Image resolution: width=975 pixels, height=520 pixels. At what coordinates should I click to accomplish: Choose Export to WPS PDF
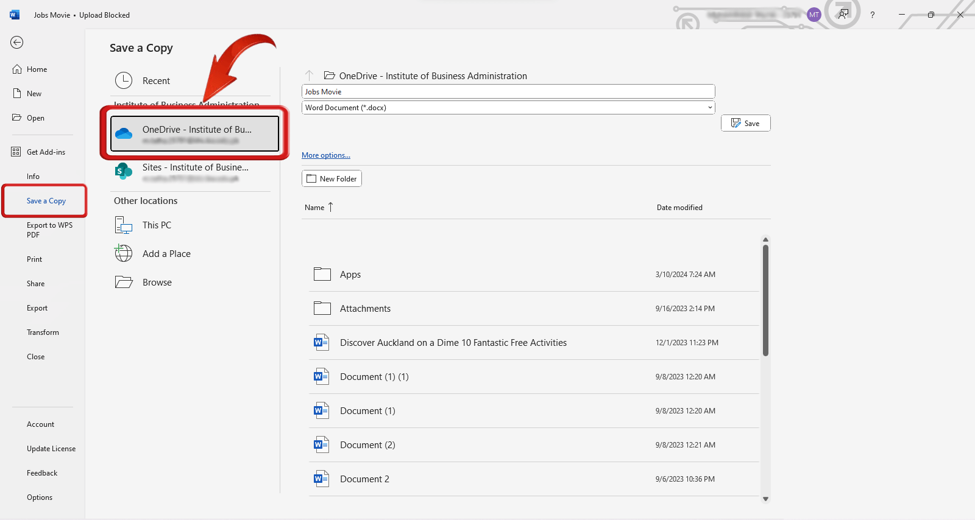pyautogui.click(x=49, y=230)
